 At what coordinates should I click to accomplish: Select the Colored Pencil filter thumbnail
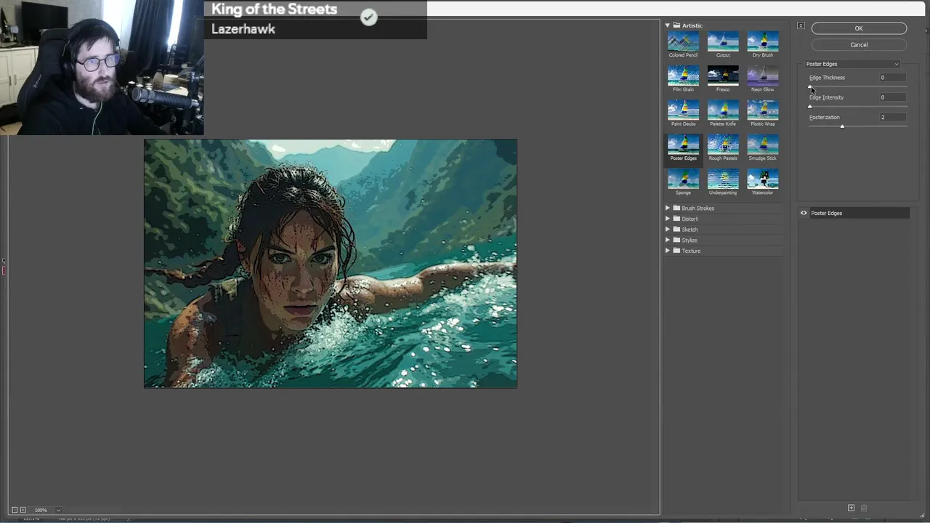click(683, 41)
